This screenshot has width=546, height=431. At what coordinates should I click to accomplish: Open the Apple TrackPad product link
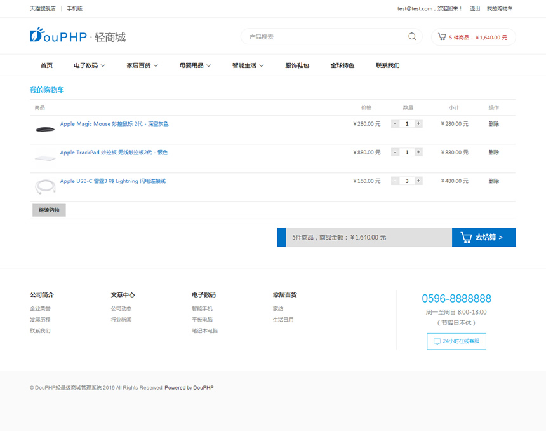pos(114,153)
